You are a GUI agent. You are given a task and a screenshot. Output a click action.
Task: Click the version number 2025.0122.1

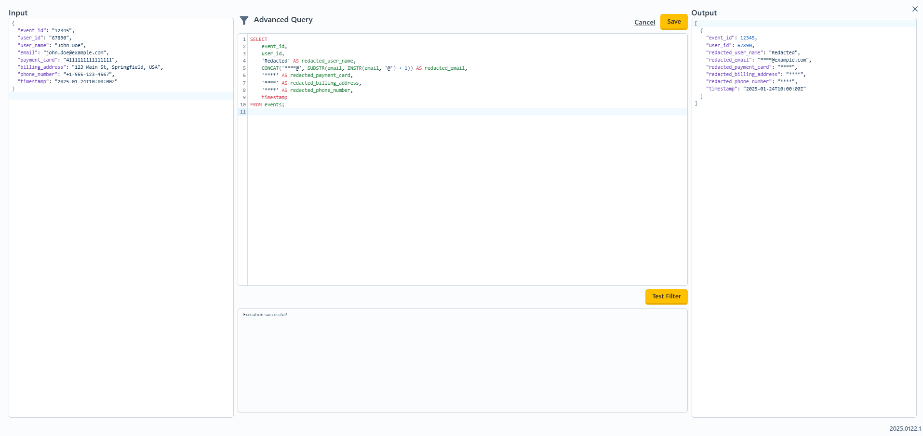coord(905,428)
